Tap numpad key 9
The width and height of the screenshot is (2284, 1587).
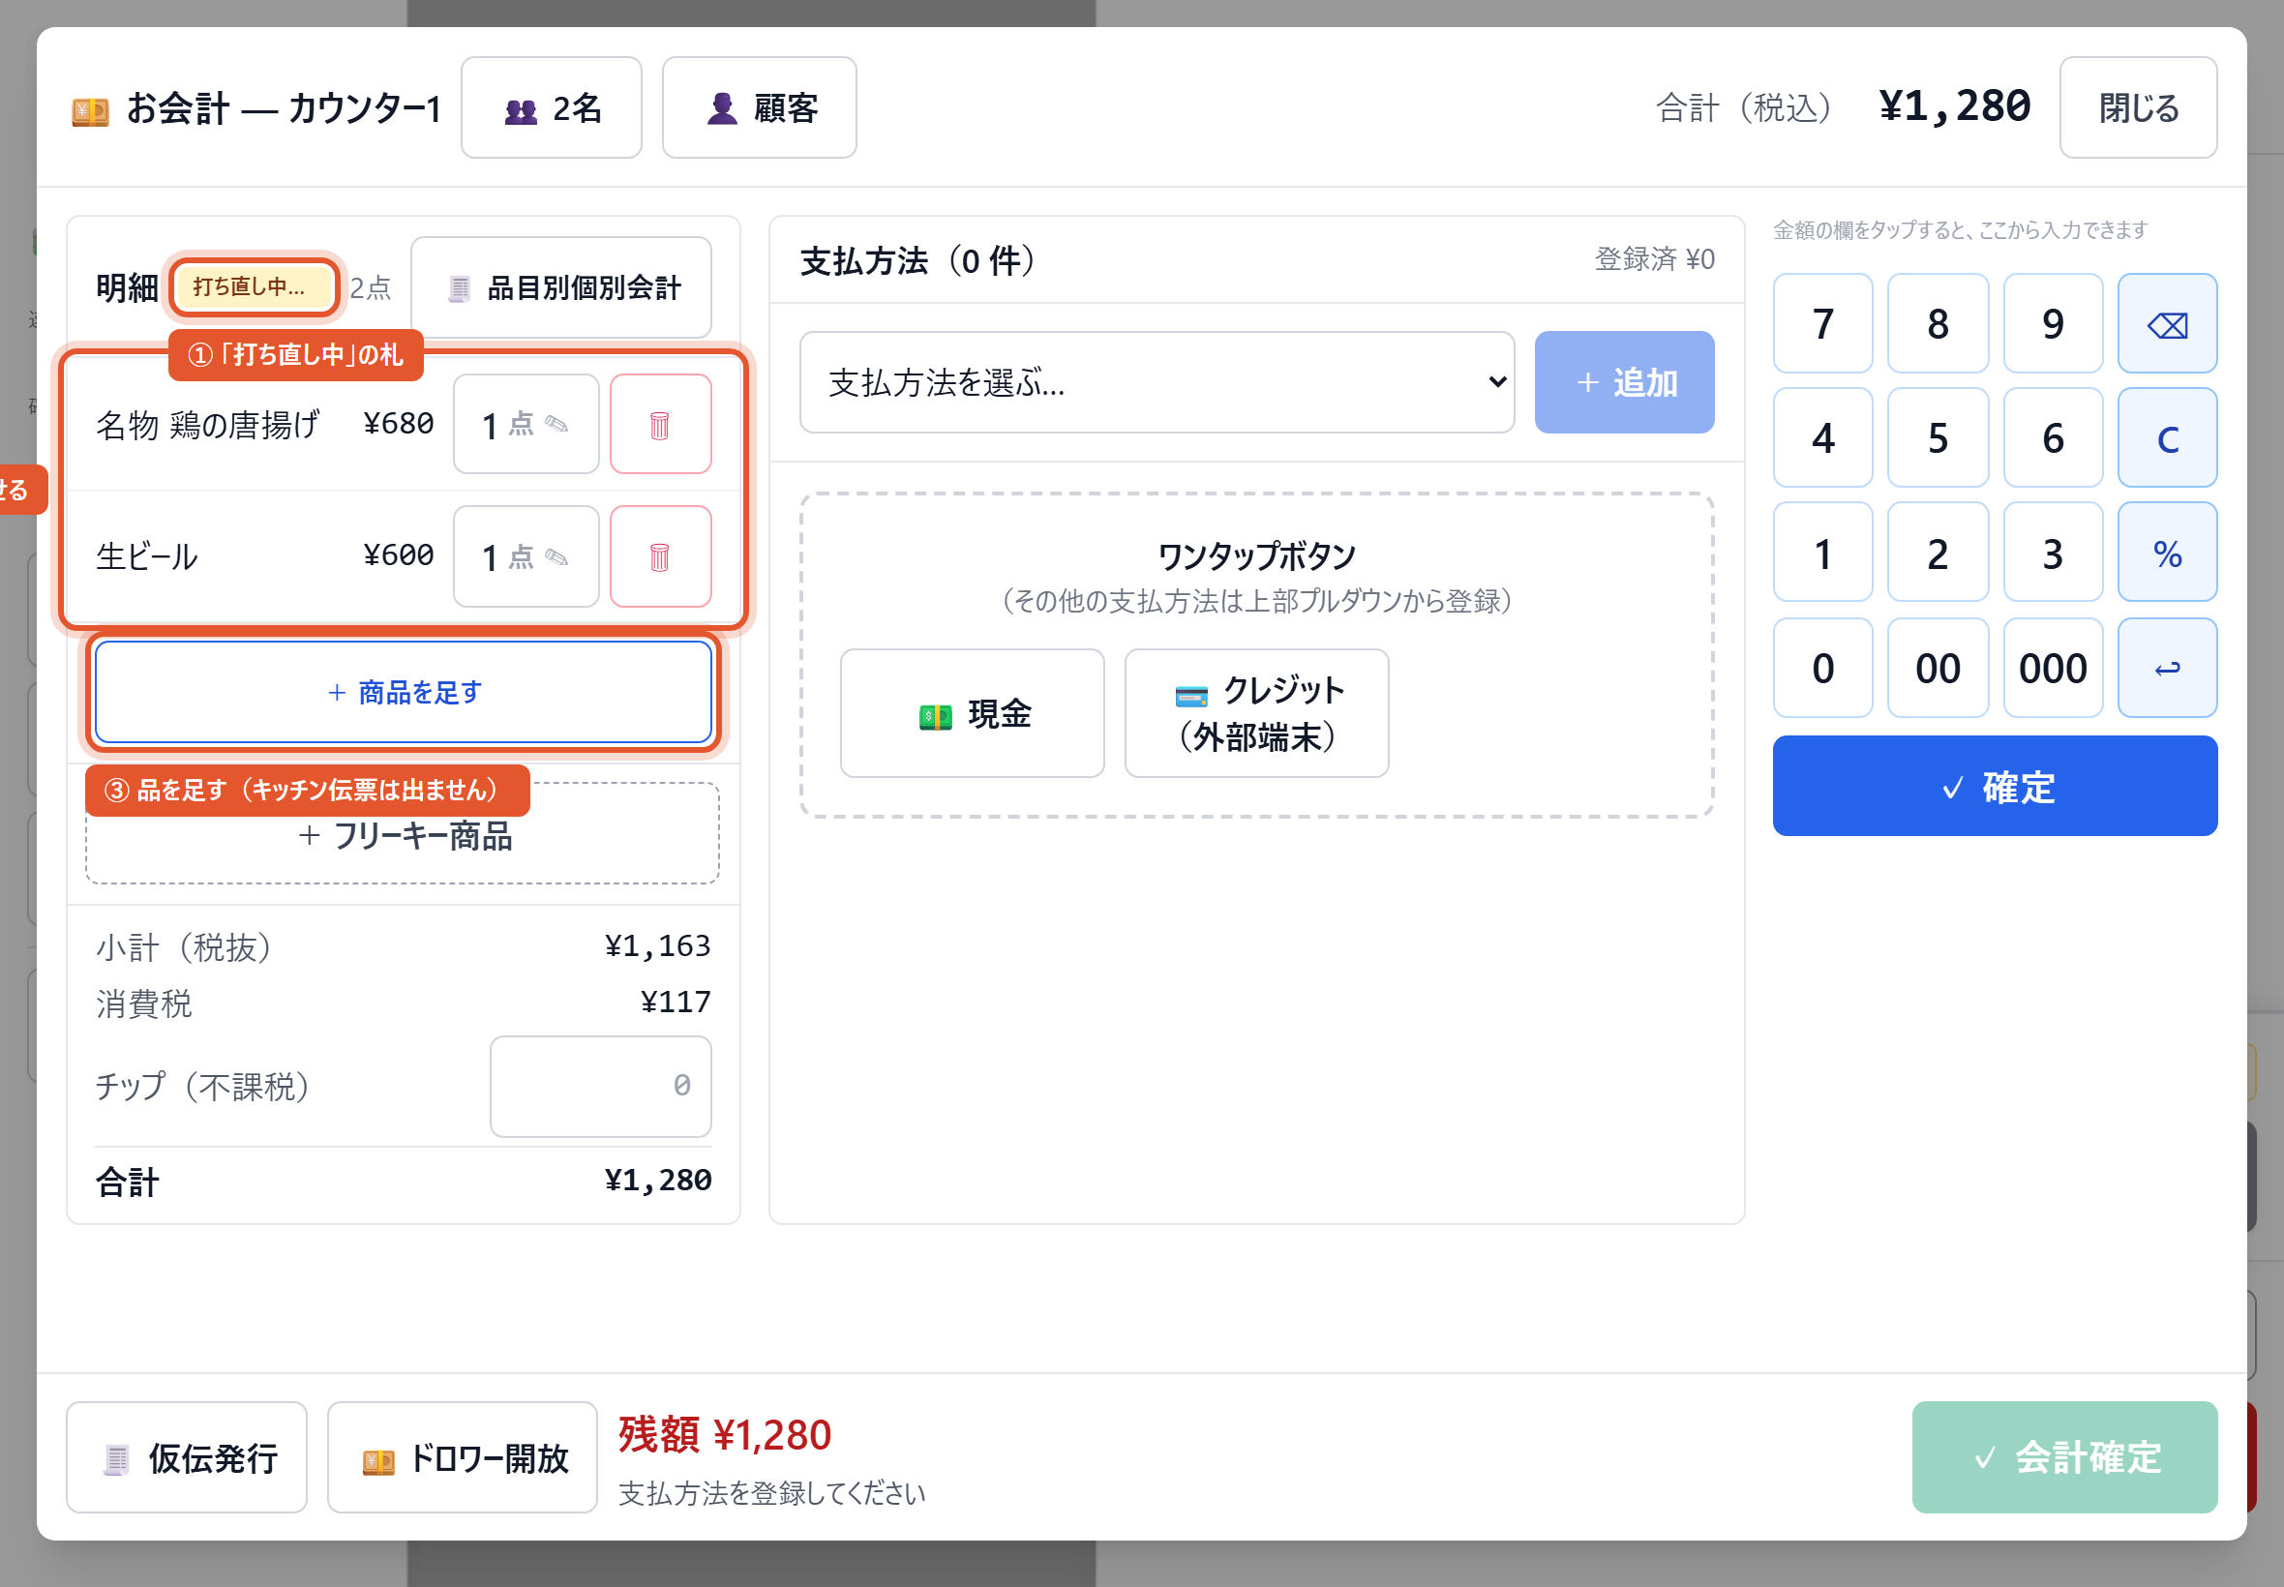[x=2054, y=324]
